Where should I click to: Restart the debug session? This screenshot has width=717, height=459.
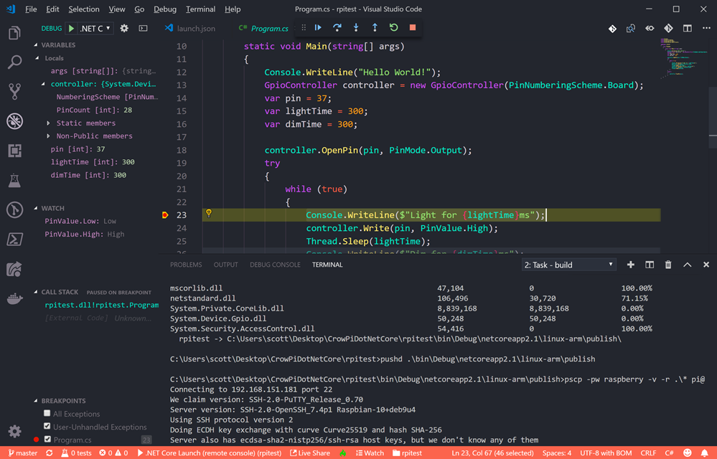coord(393,27)
